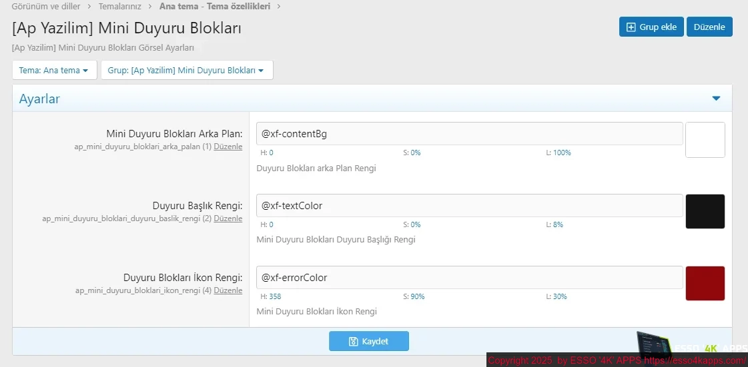Click Düzenle link under ikon_rengi property
Image resolution: width=748 pixels, height=367 pixels.
point(228,290)
